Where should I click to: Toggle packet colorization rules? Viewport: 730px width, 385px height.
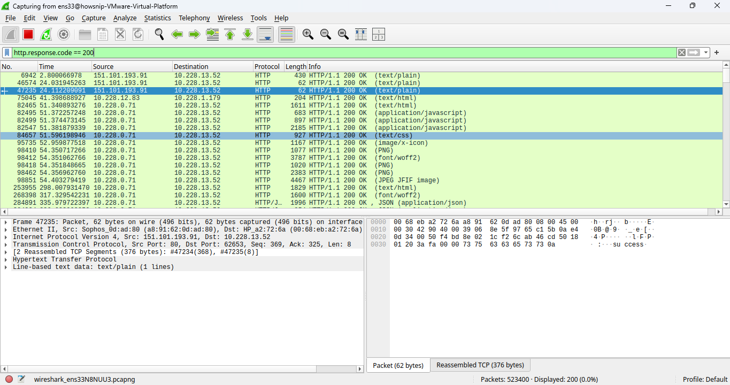tap(287, 34)
